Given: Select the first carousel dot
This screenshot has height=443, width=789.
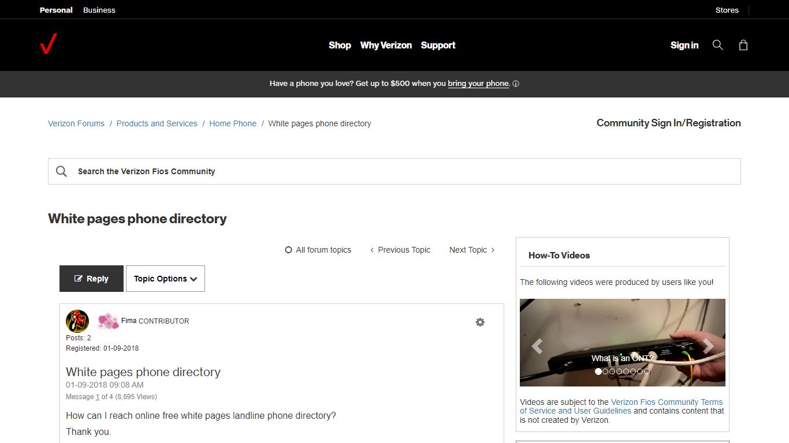Looking at the screenshot, I should pyautogui.click(x=598, y=371).
